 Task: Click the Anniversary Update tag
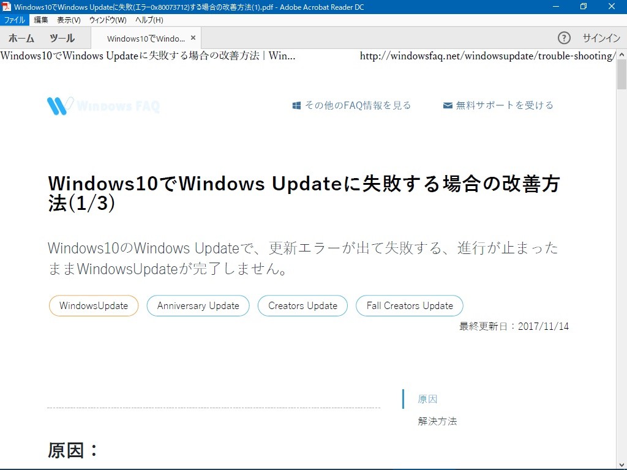pyautogui.click(x=198, y=306)
